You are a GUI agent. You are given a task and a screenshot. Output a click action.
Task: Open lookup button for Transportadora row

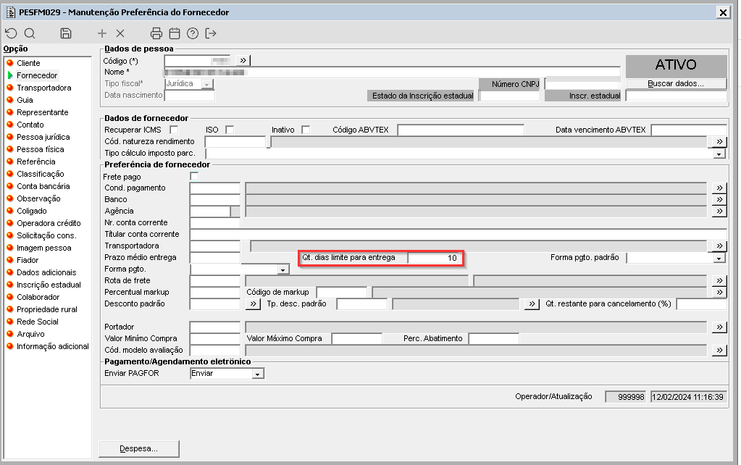[719, 246]
